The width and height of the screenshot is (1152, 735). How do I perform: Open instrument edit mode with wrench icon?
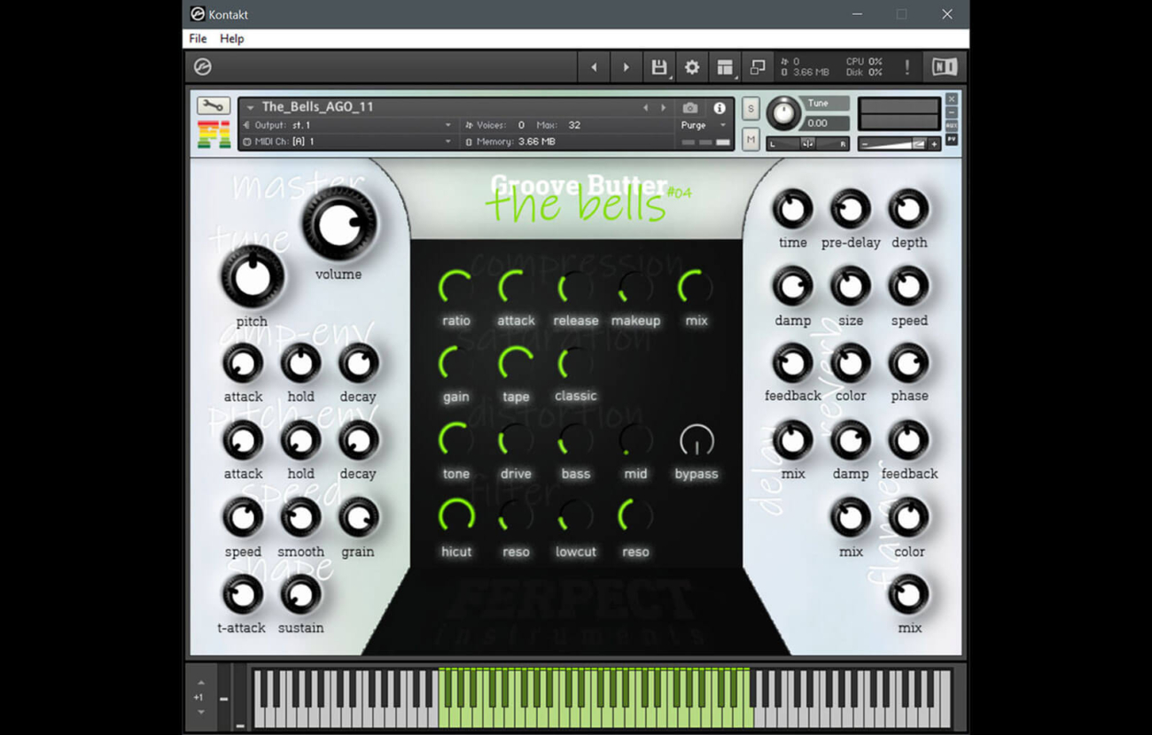pyautogui.click(x=213, y=105)
